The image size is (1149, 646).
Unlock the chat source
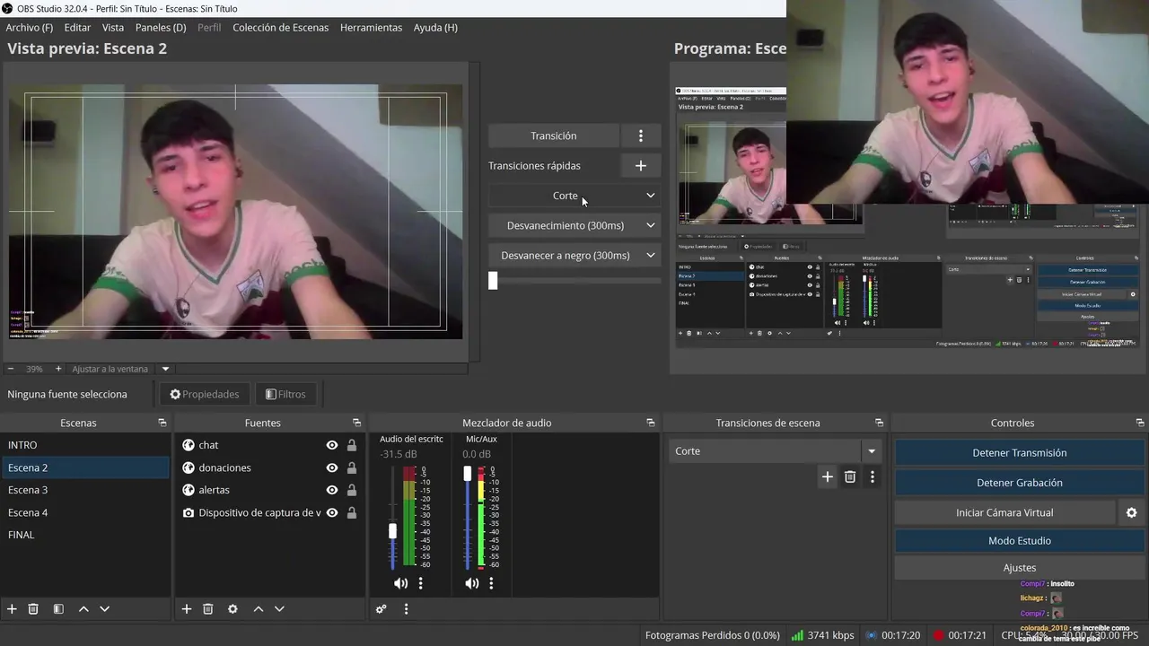click(352, 445)
